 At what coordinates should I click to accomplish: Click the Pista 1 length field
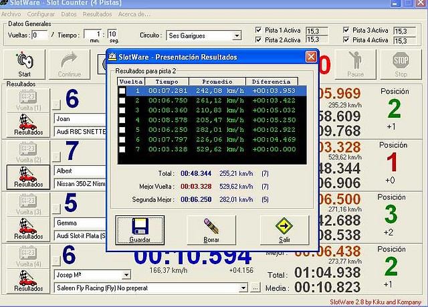click(316, 31)
